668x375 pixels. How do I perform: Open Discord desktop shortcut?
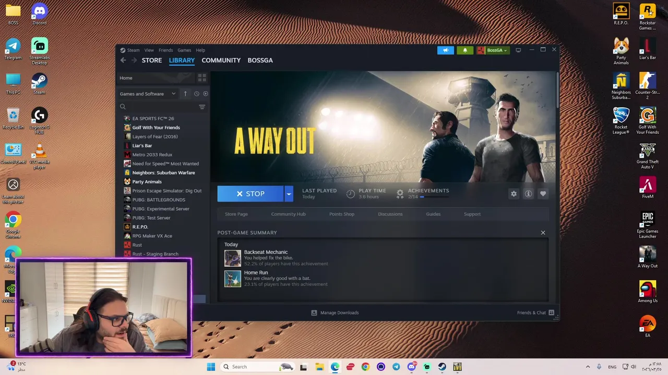pyautogui.click(x=39, y=15)
